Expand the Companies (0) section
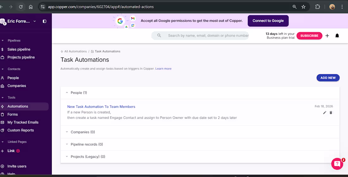This screenshot has height=177, width=348. click(x=67, y=132)
